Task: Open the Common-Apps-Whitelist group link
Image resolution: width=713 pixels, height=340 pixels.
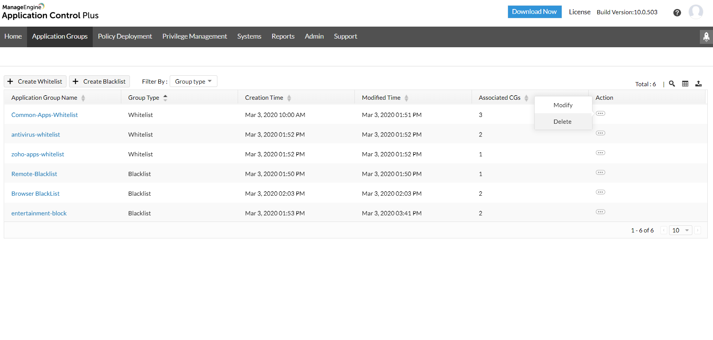Action: pos(45,115)
